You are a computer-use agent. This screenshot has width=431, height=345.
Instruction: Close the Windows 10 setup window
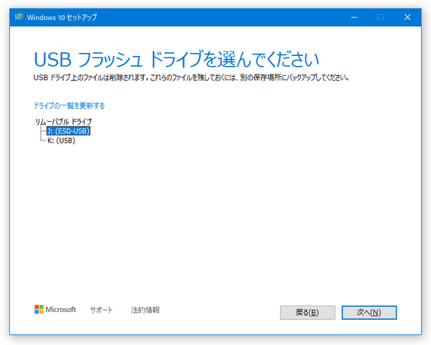[407, 17]
